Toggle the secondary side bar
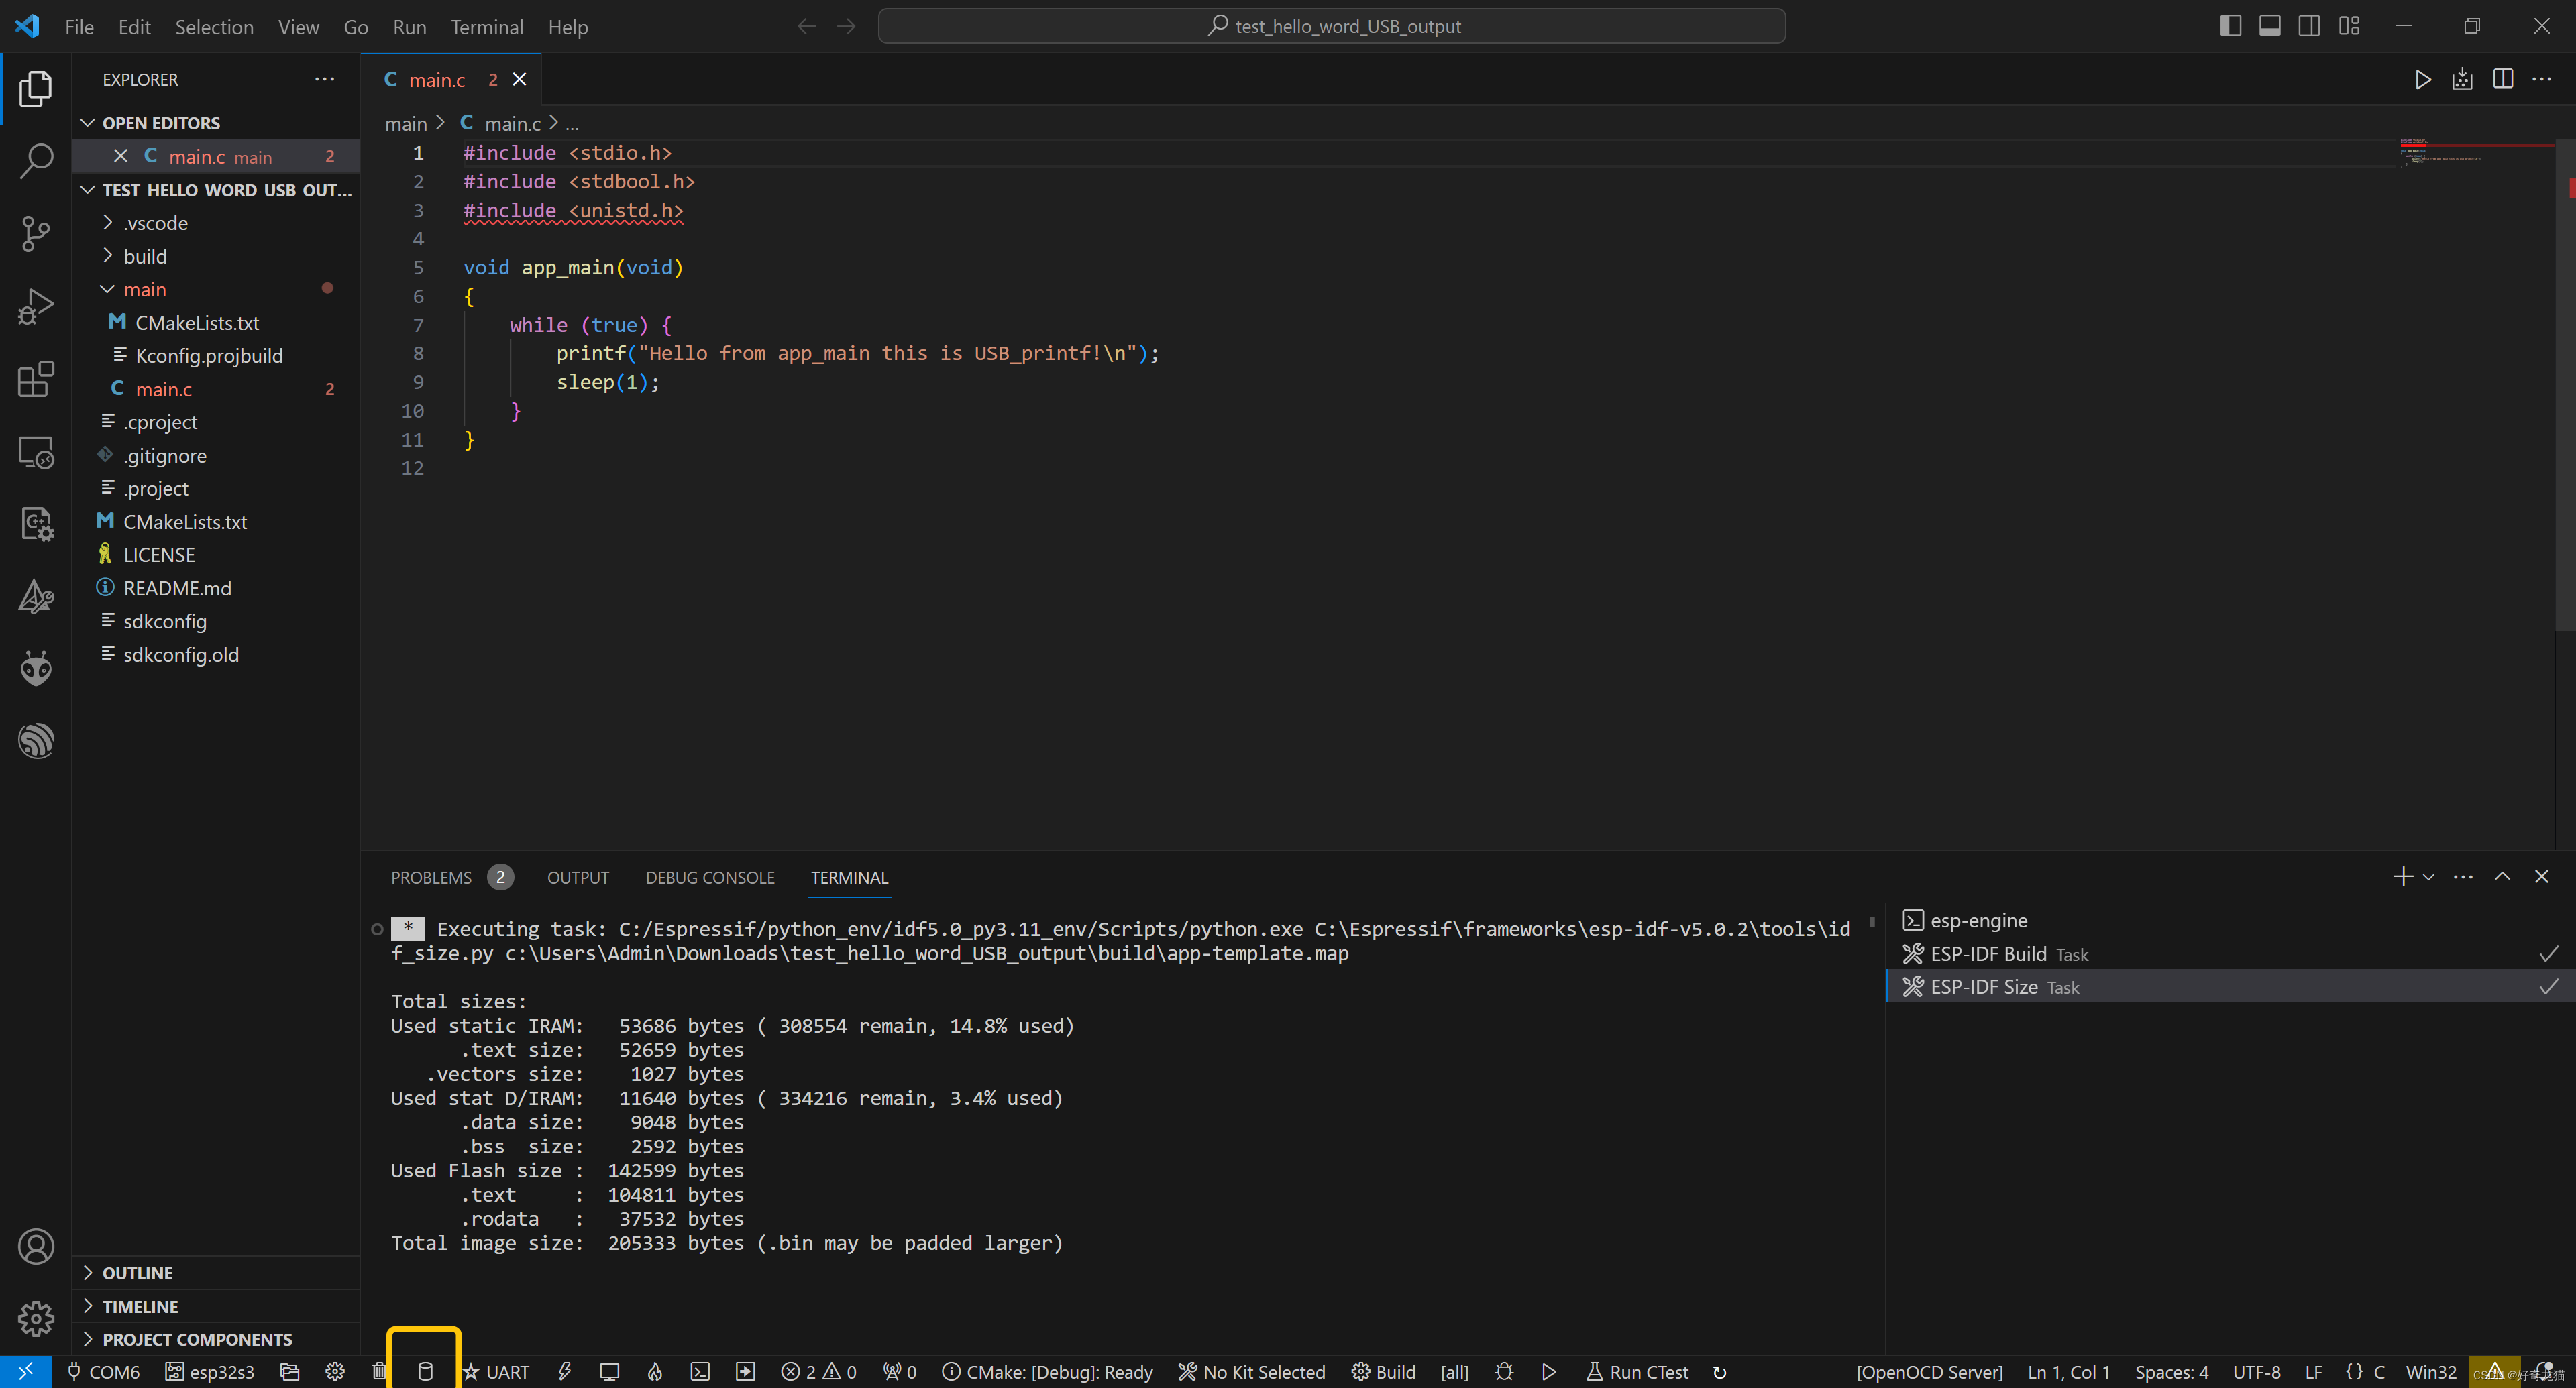 click(2309, 26)
